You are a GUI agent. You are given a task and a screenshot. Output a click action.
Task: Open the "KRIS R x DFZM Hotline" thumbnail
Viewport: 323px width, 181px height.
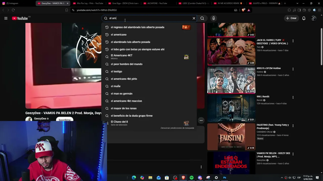coord(231,80)
